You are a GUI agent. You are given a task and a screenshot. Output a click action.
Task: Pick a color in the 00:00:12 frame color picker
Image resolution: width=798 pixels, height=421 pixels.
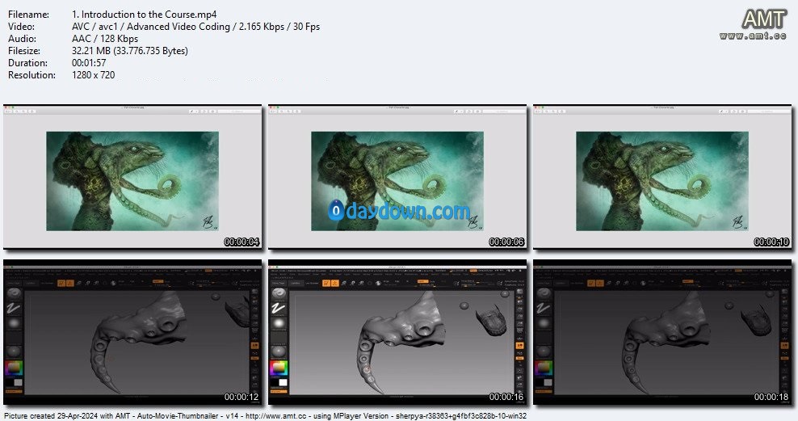[x=14, y=367]
